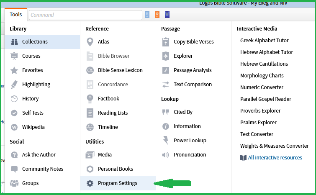Click the History clock icon
This screenshot has height=195, width=316.
14,99
